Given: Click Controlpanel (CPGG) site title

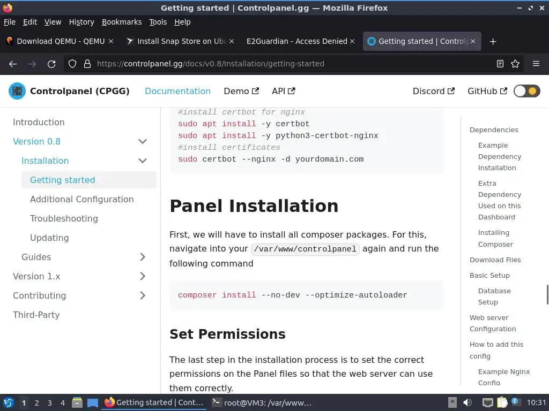Looking at the screenshot, I should coord(79,91).
